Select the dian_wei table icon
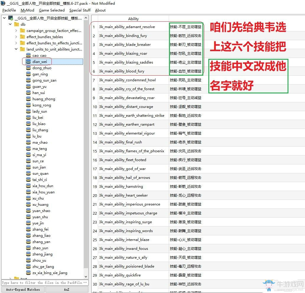305x293 pixels. pos(28,62)
